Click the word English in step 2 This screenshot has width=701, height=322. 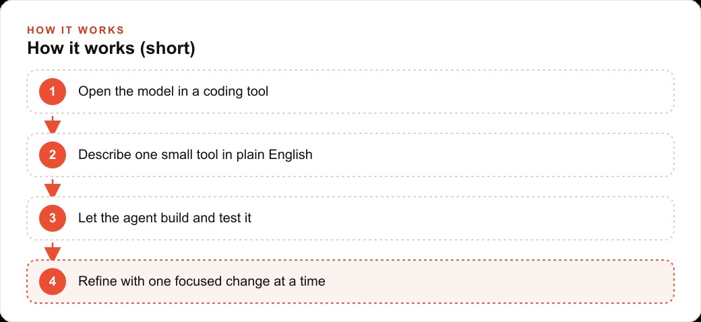pyautogui.click(x=291, y=156)
